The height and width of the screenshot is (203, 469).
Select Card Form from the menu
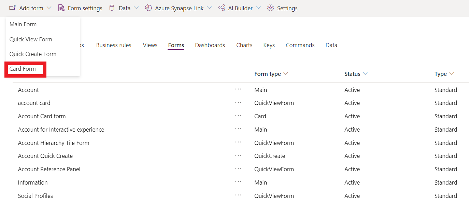pos(23,69)
